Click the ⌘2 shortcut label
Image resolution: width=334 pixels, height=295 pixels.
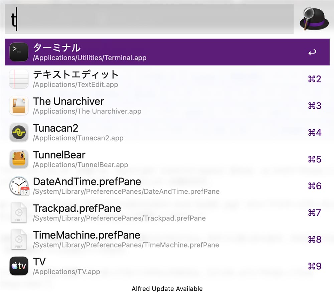(315, 79)
